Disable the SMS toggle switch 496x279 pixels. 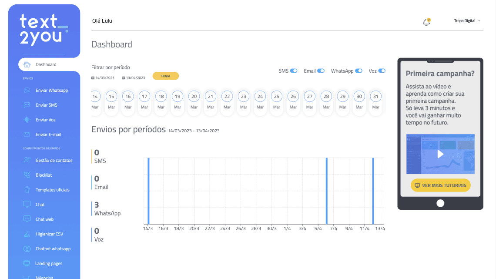(294, 71)
